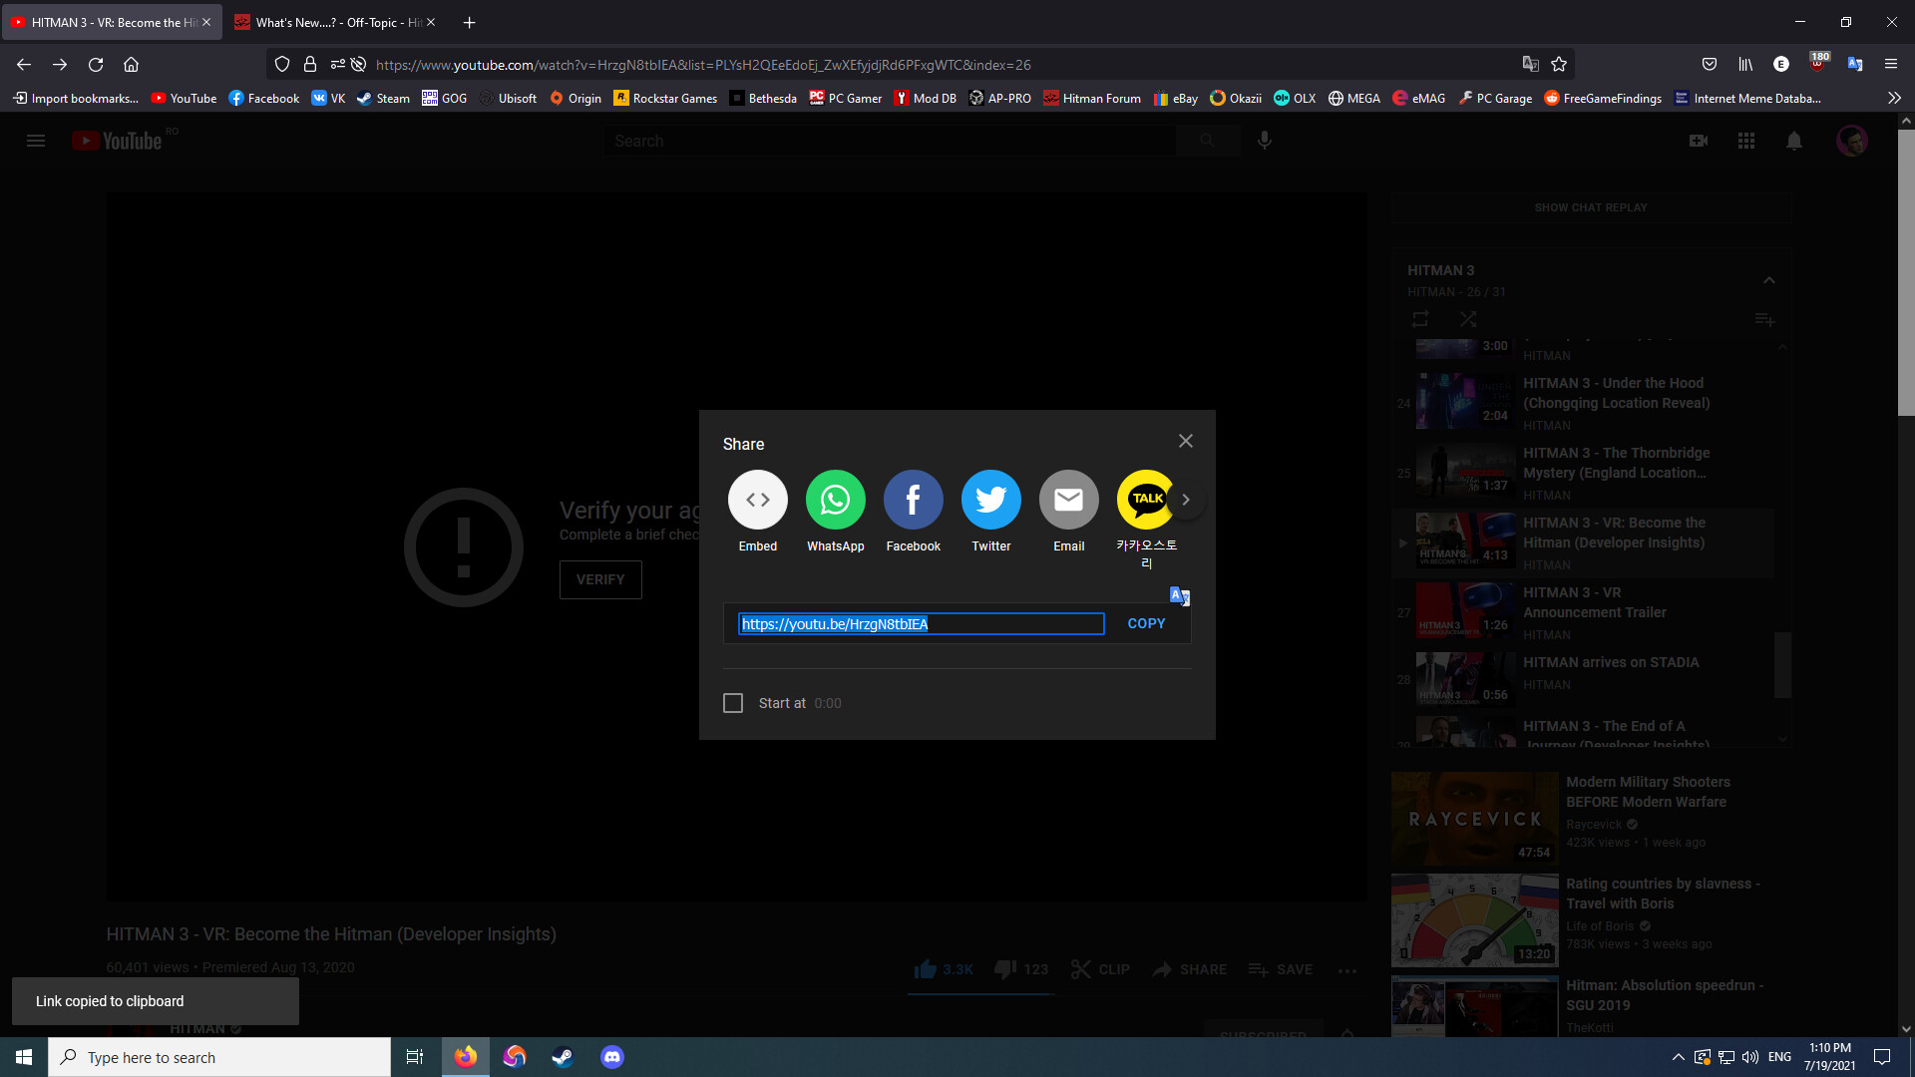The image size is (1915, 1077).
Task: Open the Windows notification center
Action: 1882,1057
